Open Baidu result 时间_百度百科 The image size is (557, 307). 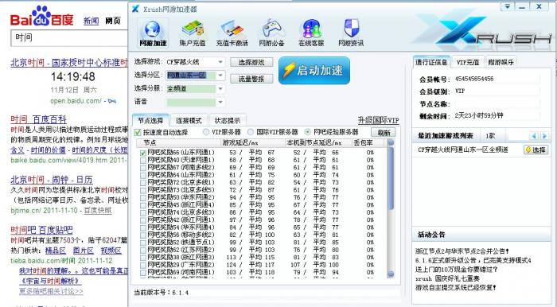pyautogui.click(x=38, y=119)
